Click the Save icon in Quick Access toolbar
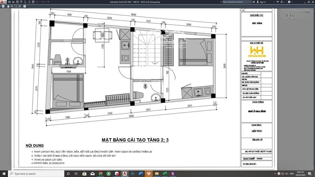The height and width of the screenshot is (177, 315). pyautogui.click(x=18, y=2)
